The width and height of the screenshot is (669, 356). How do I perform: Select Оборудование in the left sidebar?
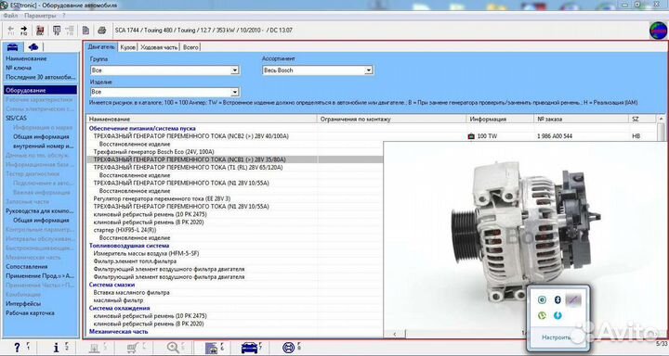point(41,90)
